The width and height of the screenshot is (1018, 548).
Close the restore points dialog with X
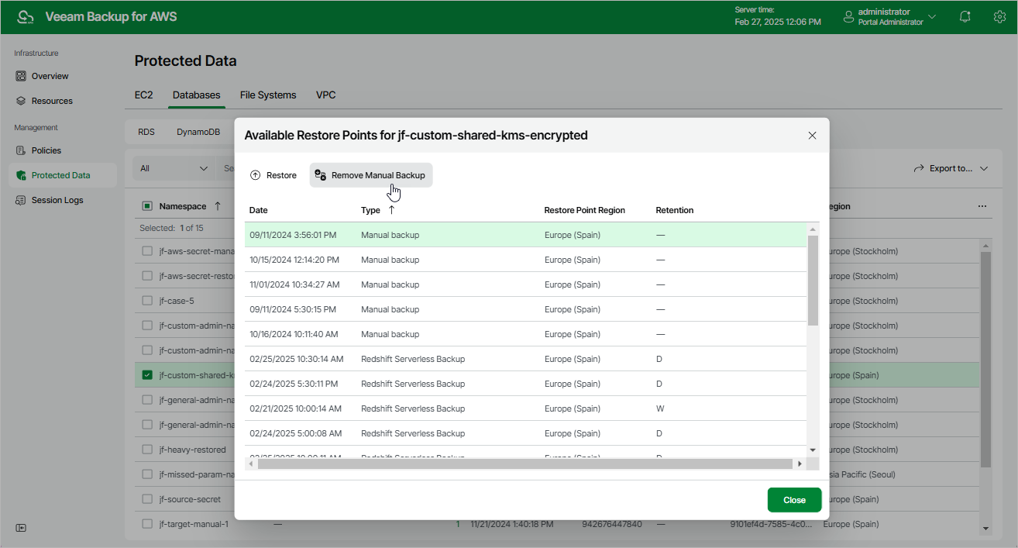tap(812, 136)
